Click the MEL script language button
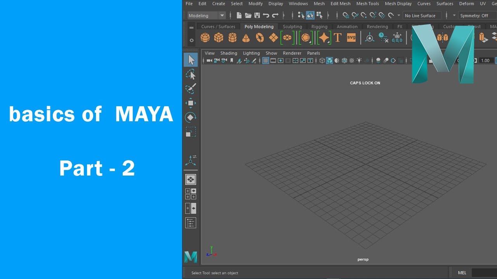This screenshot has height=279, width=497. point(462,273)
